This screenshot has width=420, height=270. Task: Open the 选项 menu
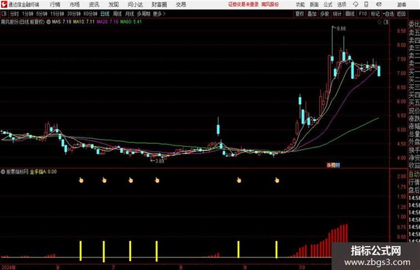[341, 4]
